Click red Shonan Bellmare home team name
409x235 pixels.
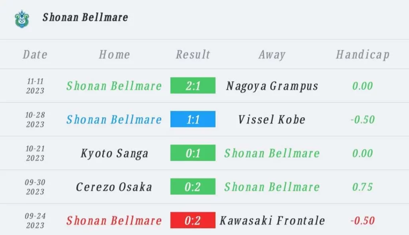coord(114,220)
